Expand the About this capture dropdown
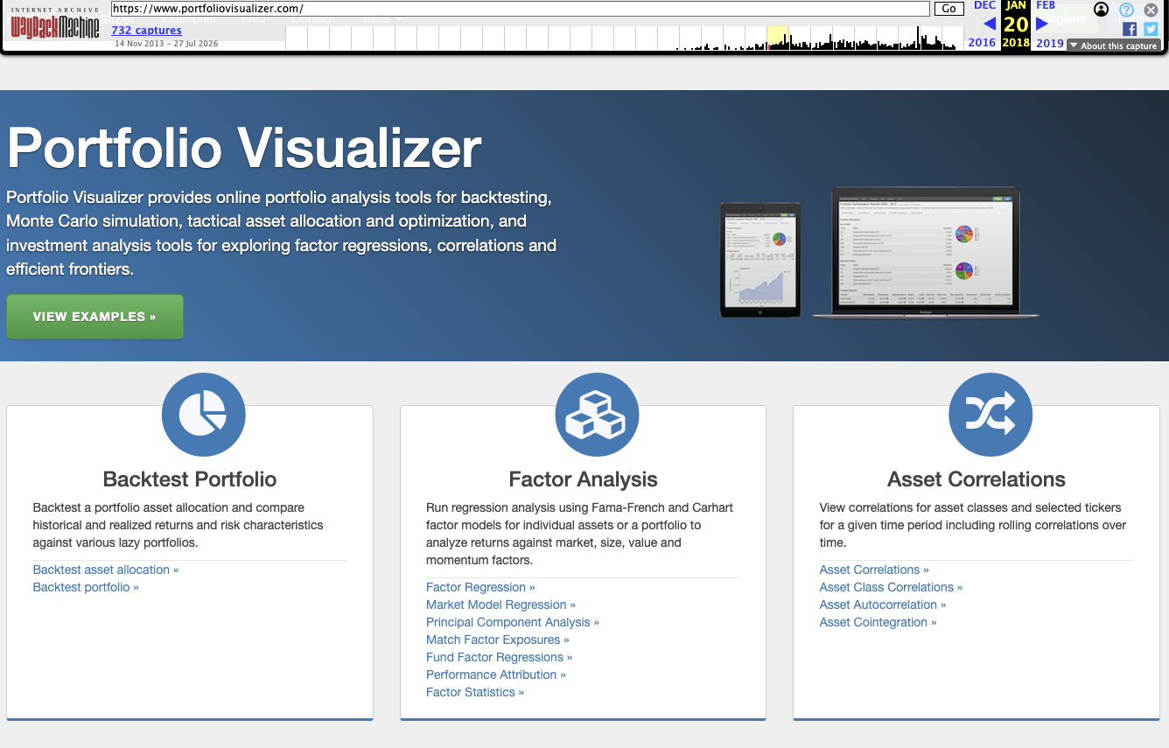The width and height of the screenshot is (1169, 748). (x=1114, y=45)
